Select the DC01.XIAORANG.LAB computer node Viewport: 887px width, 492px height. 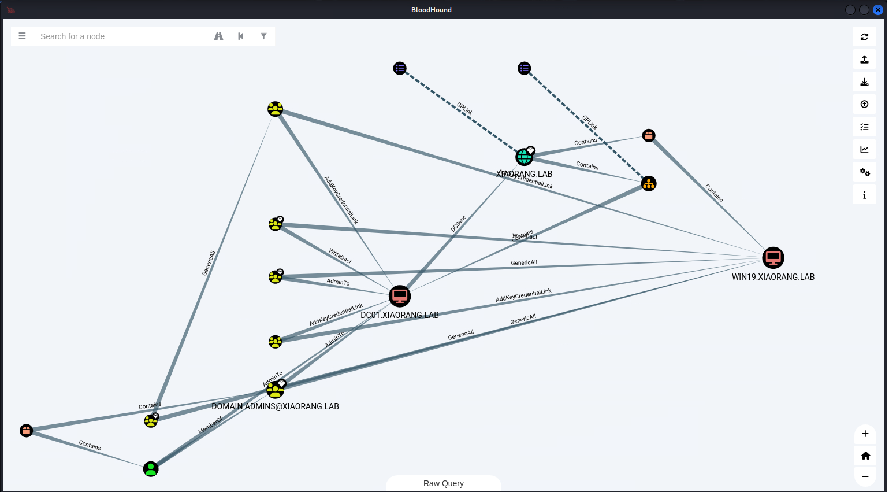click(x=400, y=296)
